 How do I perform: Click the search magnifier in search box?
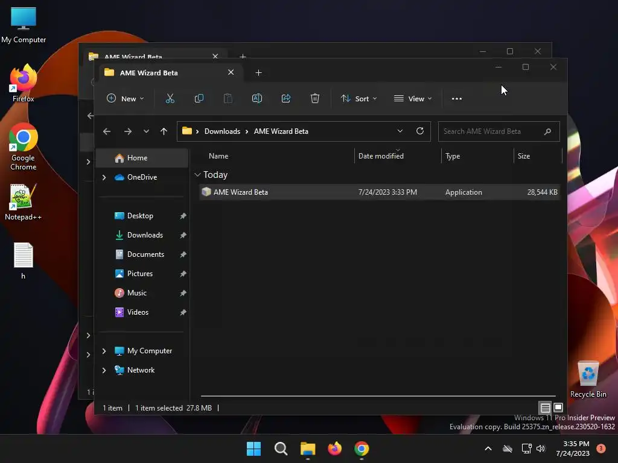[x=547, y=131]
